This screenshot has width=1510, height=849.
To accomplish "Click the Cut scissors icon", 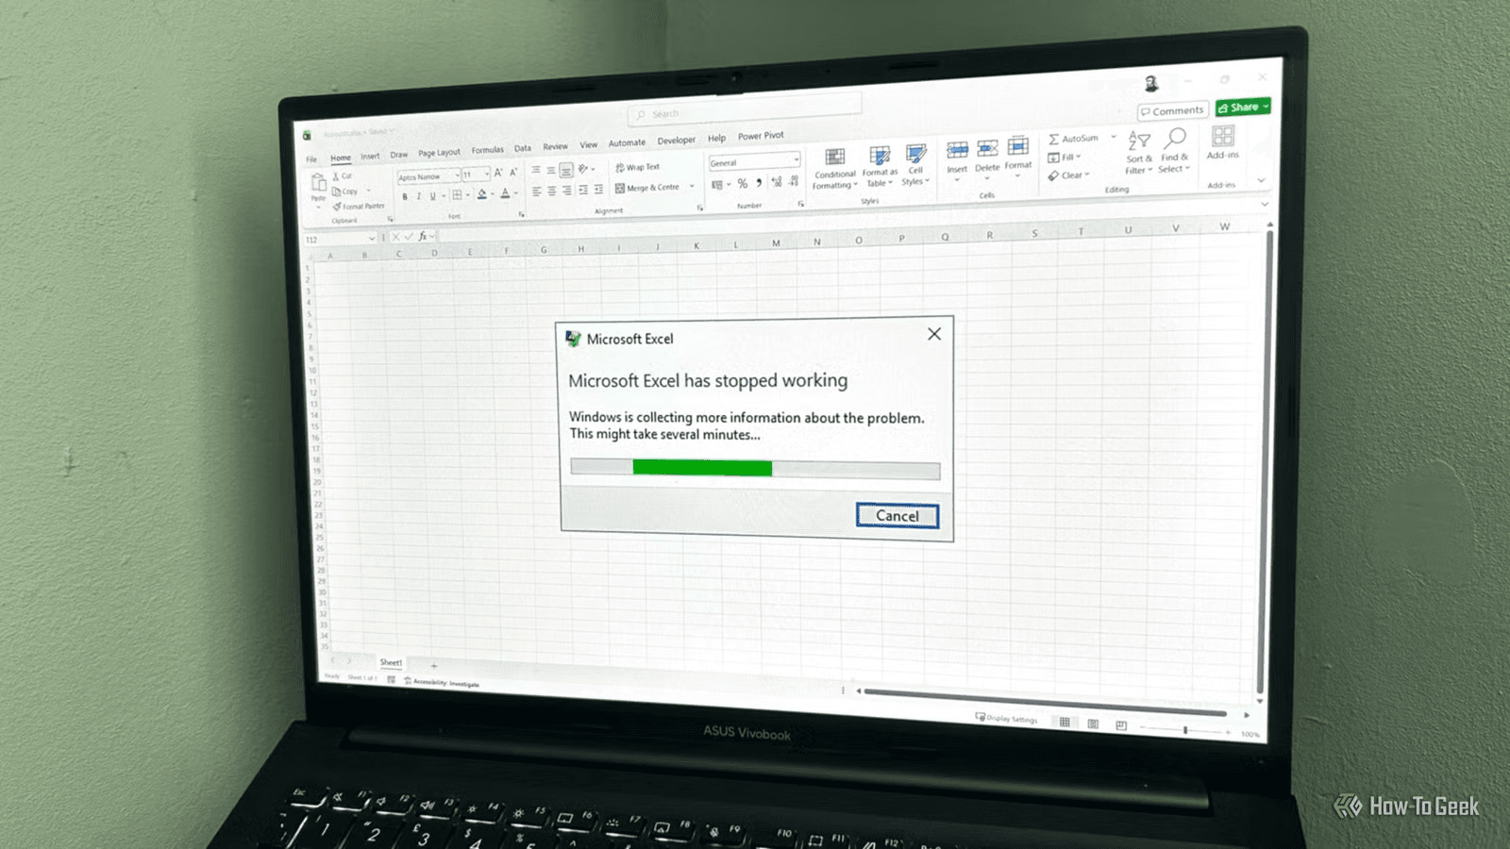I will tap(335, 176).
